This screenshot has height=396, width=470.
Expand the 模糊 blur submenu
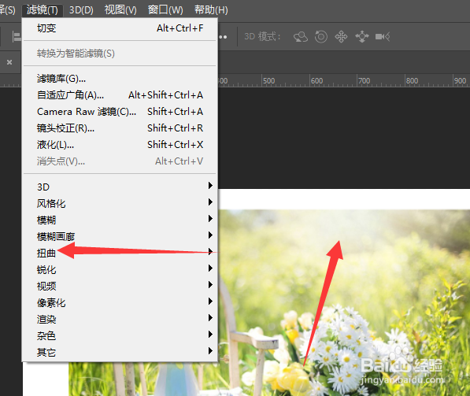point(120,220)
